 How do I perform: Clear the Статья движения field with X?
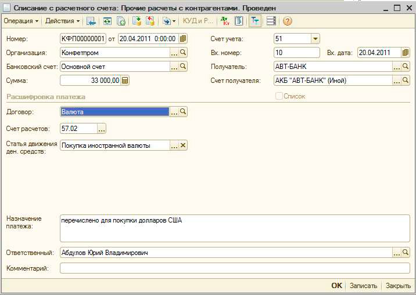183,145
